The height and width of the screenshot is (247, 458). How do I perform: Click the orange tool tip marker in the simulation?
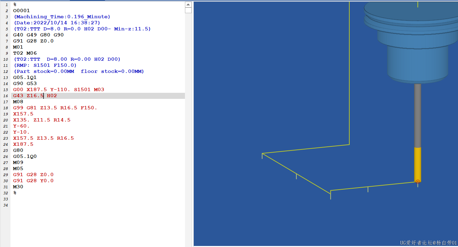click(418, 182)
